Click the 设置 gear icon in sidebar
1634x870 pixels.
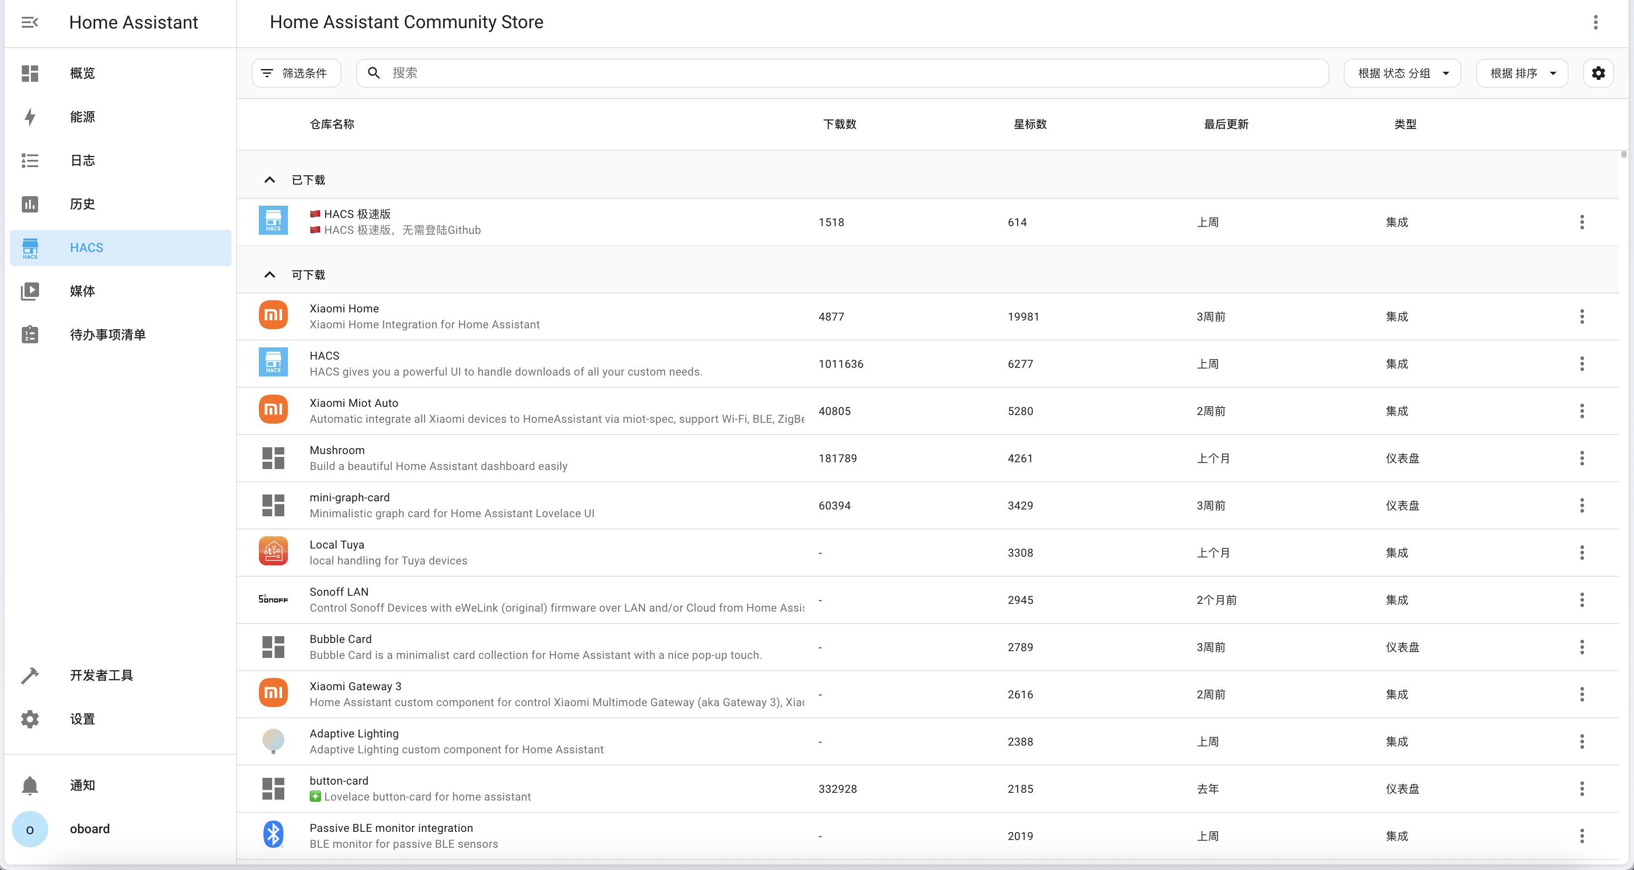[x=30, y=720]
